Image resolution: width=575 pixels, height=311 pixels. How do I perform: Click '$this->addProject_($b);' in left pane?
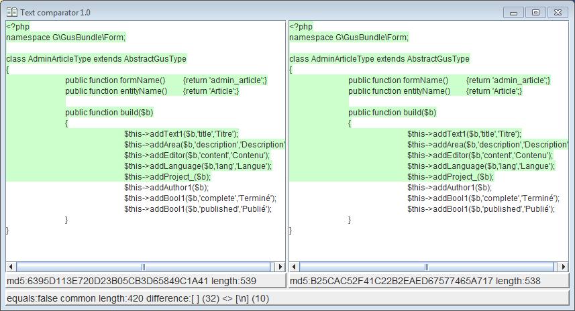coord(168,176)
